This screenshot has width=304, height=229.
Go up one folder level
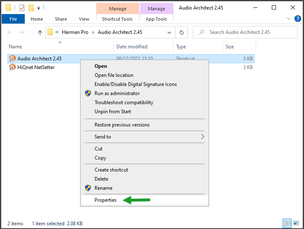(40, 32)
